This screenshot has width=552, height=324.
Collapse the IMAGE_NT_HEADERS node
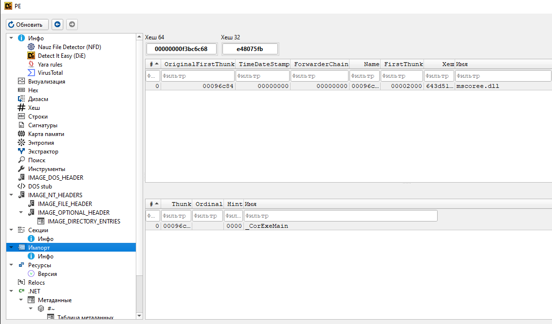(x=11, y=195)
